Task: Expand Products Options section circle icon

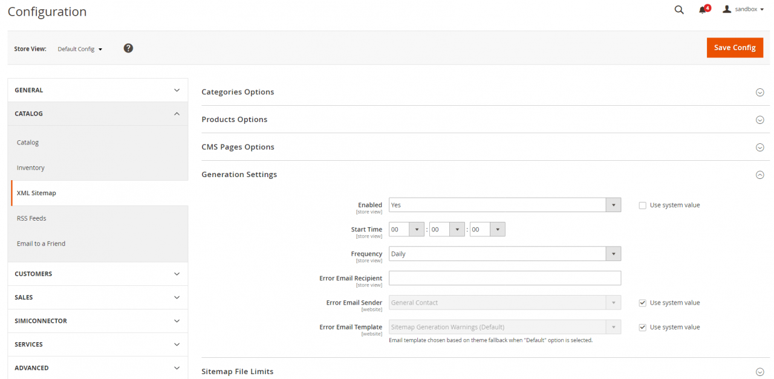Action: point(759,120)
